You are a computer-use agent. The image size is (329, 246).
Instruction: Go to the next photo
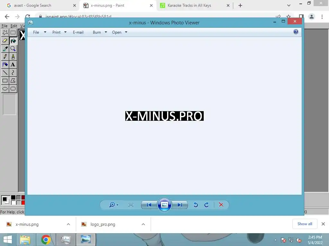pos(180,205)
